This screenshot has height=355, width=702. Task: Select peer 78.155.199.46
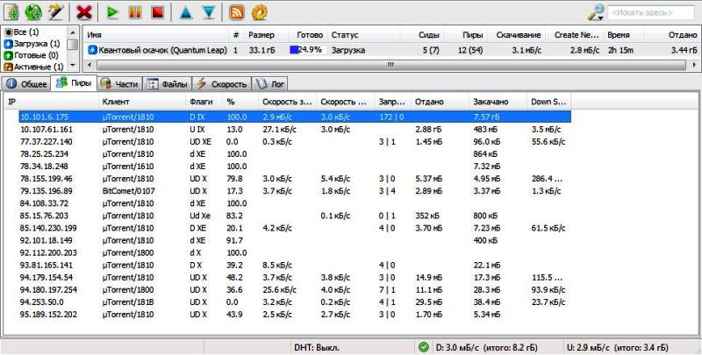(295, 179)
